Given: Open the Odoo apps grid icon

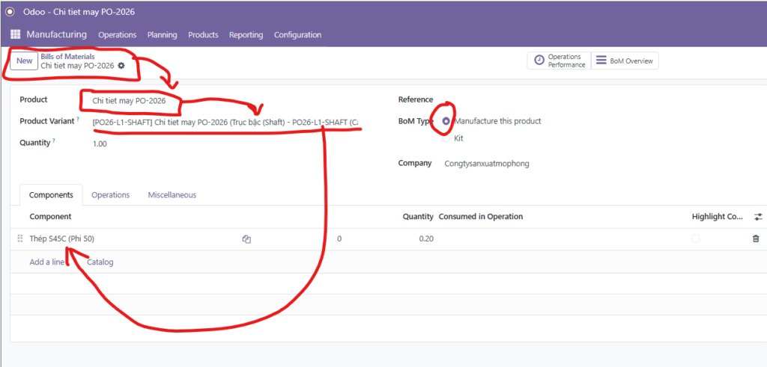Looking at the screenshot, I should point(16,35).
